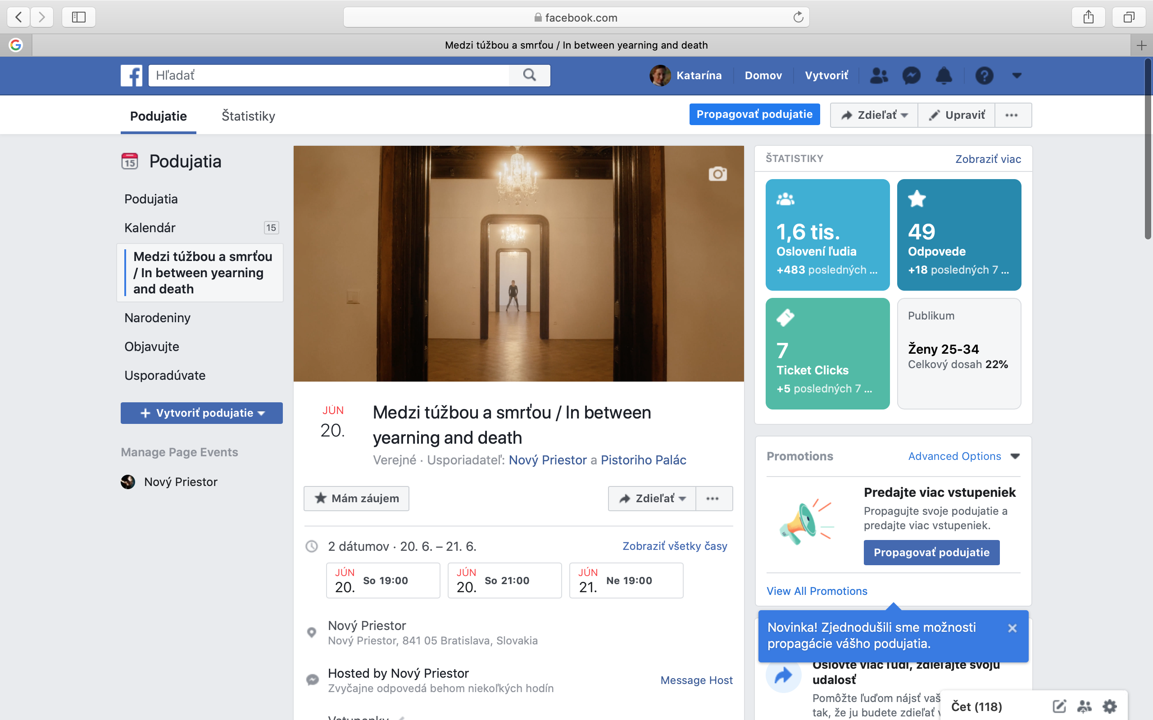The height and width of the screenshot is (720, 1153).
Task: Select Kalendár in the sidebar
Action: point(150,228)
